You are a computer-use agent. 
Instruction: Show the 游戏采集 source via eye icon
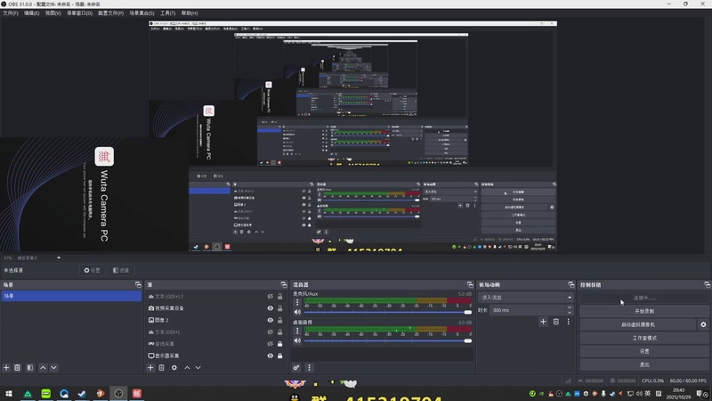(271, 344)
